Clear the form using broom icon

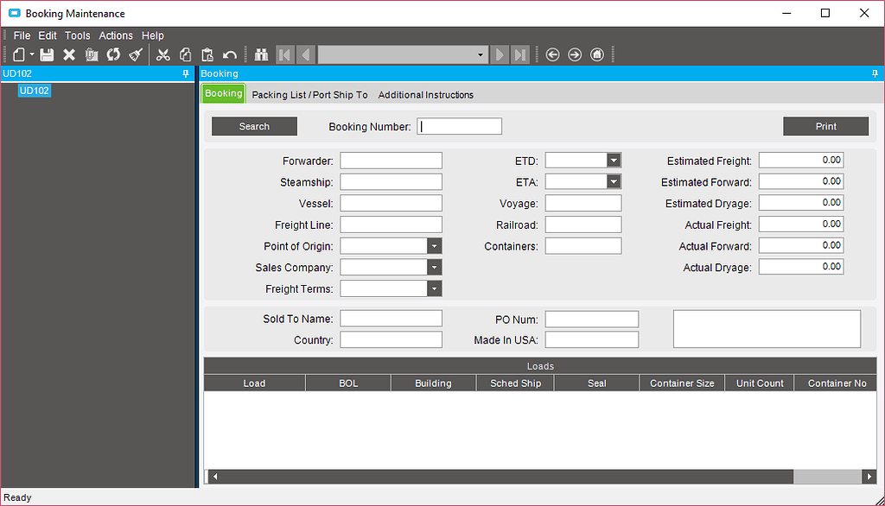pyautogui.click(x=135, y=54)
